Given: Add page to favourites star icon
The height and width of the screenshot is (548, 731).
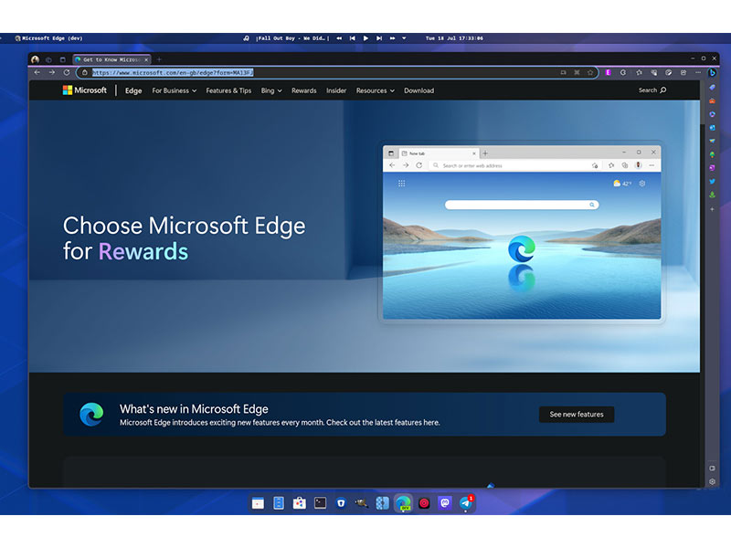Looking at the screenshot, I should click(590, 73).
